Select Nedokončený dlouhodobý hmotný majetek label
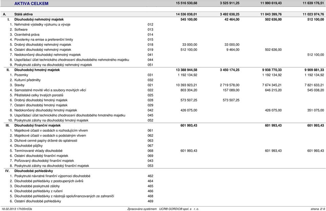The image size is (326, 211). 46,110
